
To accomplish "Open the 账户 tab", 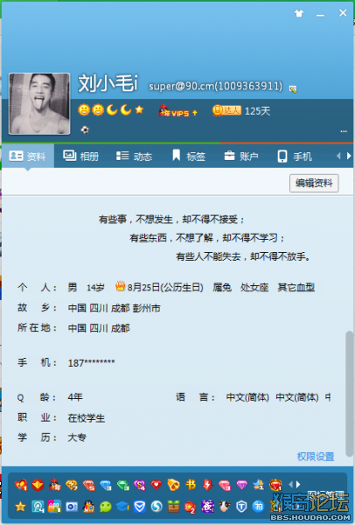I will pos(241,156).
